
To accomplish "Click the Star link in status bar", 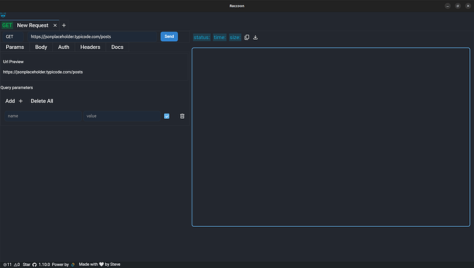I will (x=27, y=265).
